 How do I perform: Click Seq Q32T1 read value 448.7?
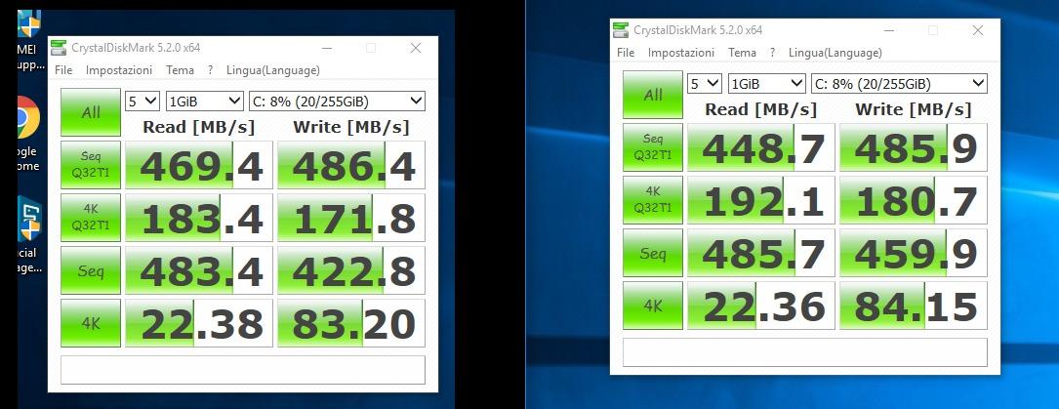point(761,147)
